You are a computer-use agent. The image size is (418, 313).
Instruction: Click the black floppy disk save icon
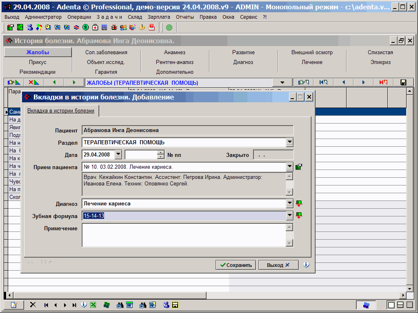coord(403,82)
